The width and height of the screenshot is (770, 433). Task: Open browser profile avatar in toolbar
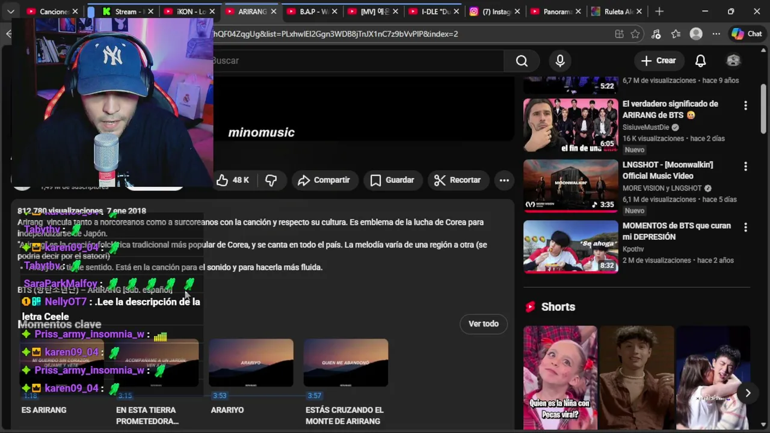pos(696,34)
